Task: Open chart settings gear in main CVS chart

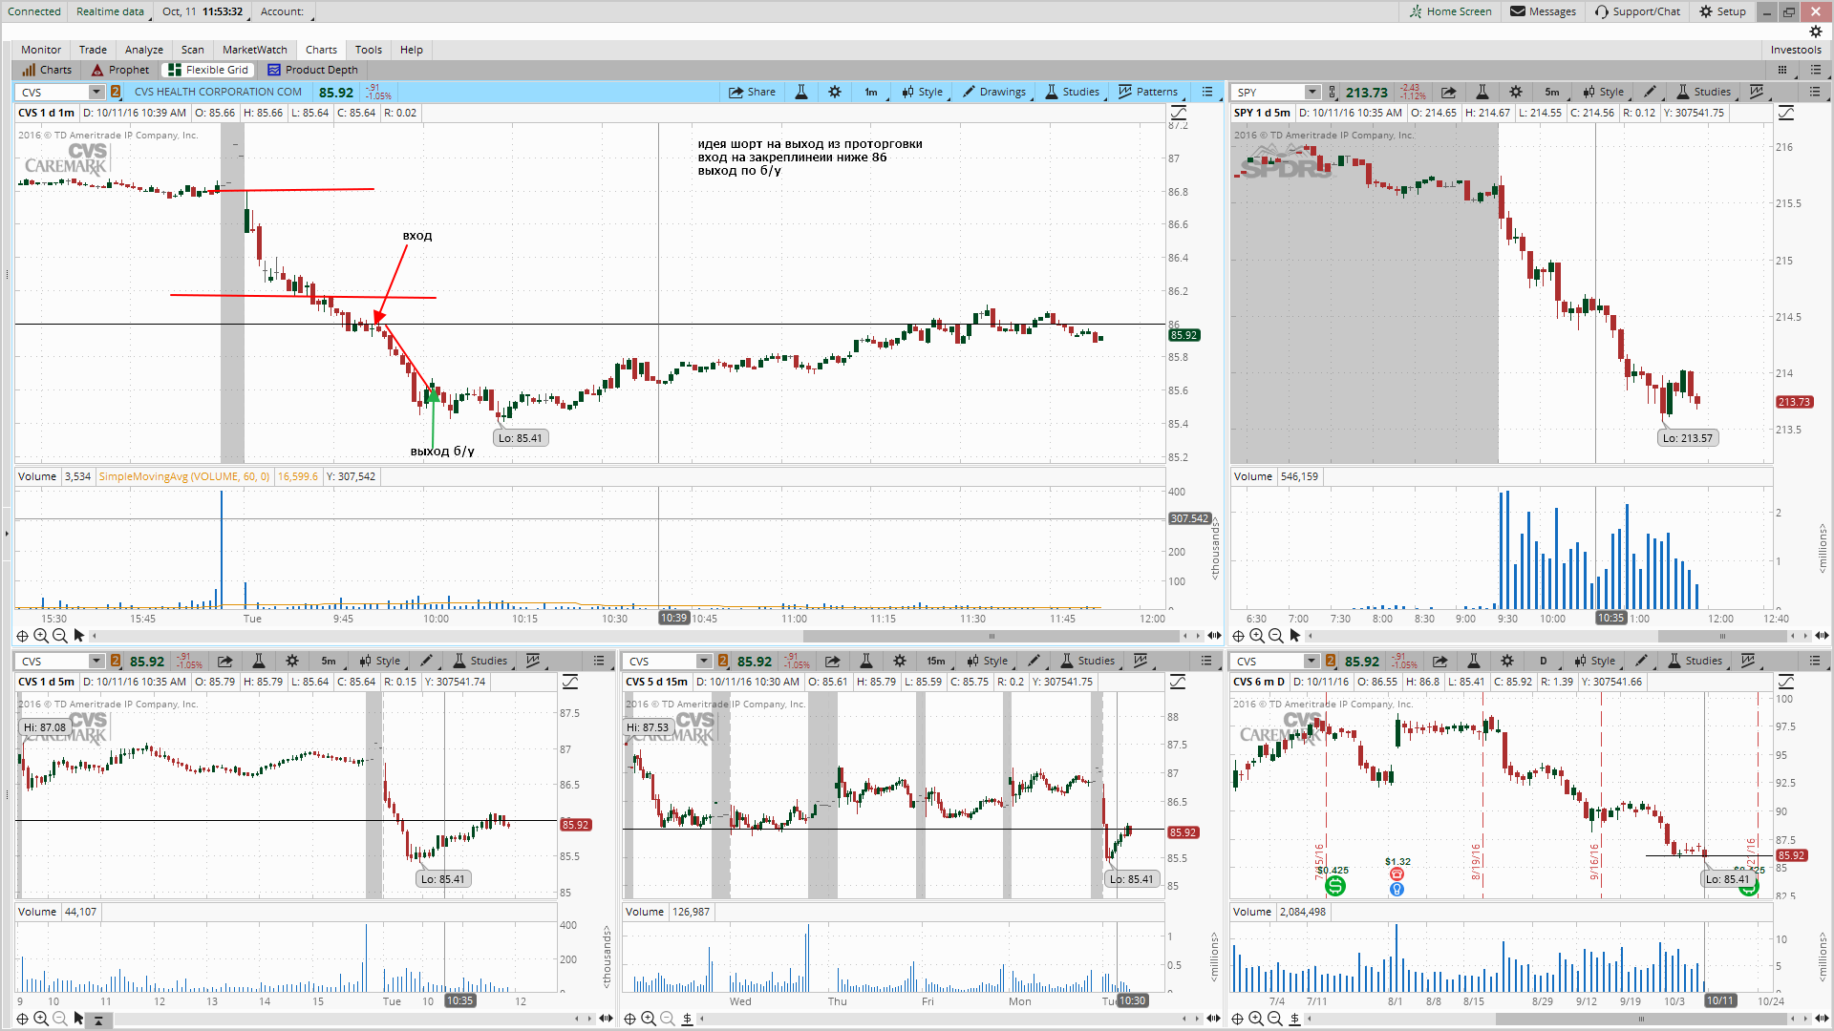Action: [835, 92]
